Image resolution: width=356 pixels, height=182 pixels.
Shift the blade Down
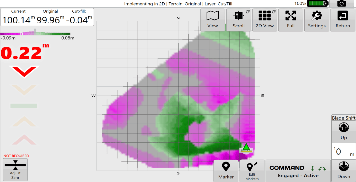point(344,171)
